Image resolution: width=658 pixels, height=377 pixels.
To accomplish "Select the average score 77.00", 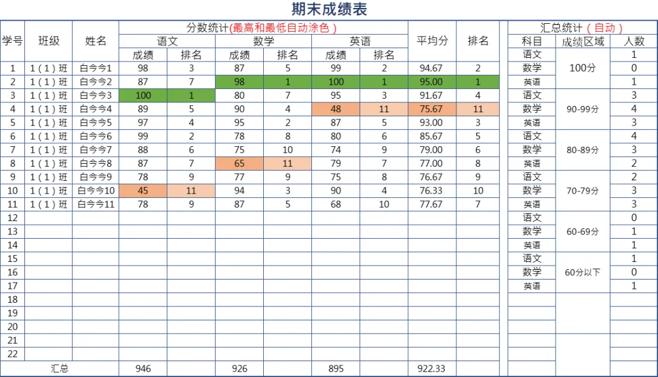I will pos(432,164).
